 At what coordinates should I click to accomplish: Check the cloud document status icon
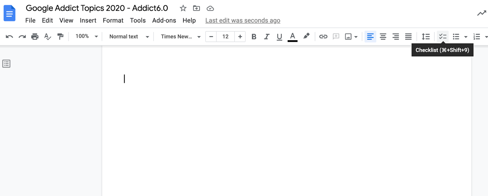tap(210, 8)
